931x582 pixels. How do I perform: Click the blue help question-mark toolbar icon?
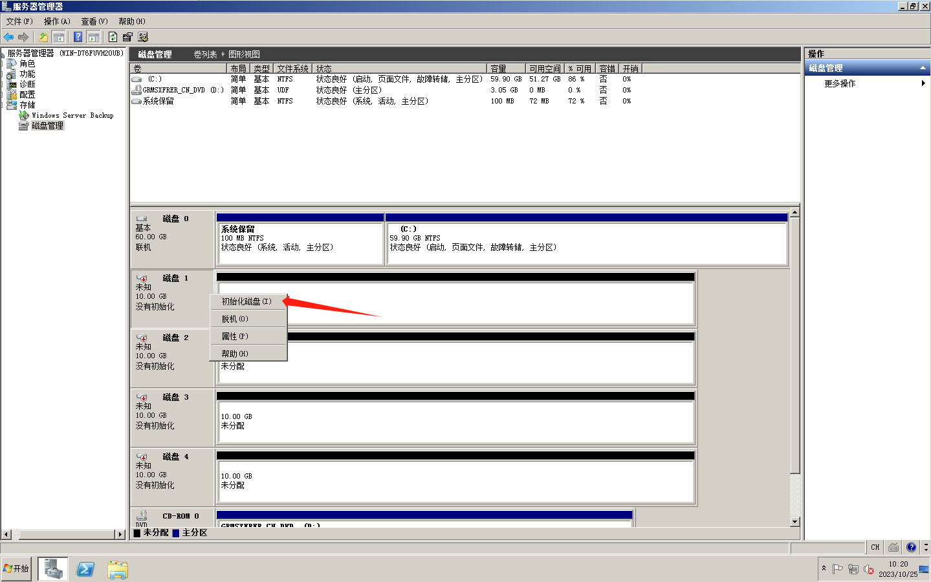78,37
